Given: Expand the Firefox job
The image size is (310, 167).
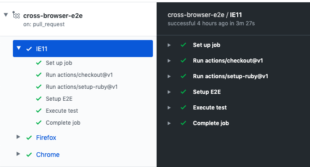Looking at the screenshot, I should [x=18, y=137].
